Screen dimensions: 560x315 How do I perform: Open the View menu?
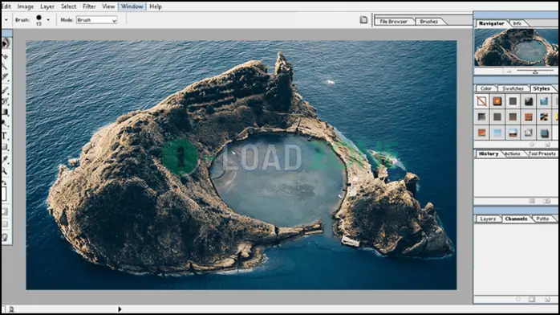(x=108, y=6)
